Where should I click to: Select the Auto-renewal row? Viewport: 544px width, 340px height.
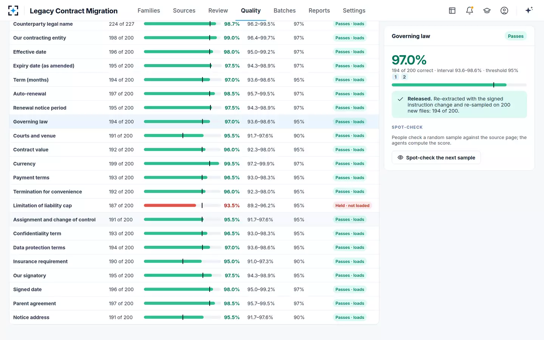point(194,94)
